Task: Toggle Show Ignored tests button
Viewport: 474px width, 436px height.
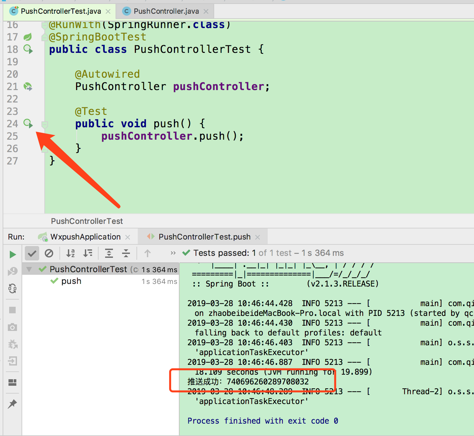Action: 49,253
